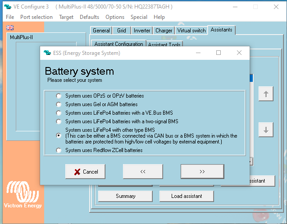Open the Target menu

pos(66,17)
